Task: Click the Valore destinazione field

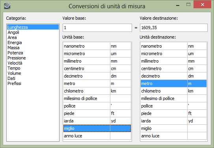Action: [x=173, y=28]
